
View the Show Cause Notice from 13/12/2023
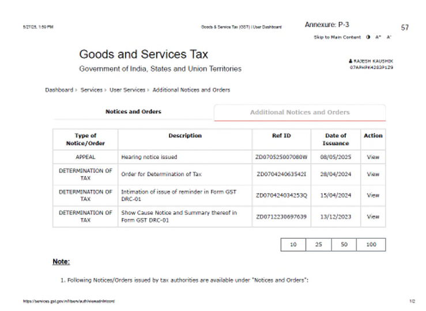coord(373,216)
